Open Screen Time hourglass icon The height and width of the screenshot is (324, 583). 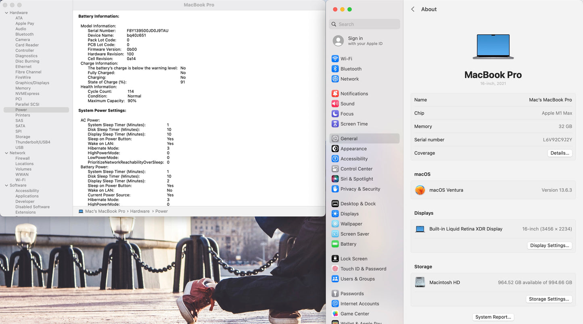coord(335,124)
